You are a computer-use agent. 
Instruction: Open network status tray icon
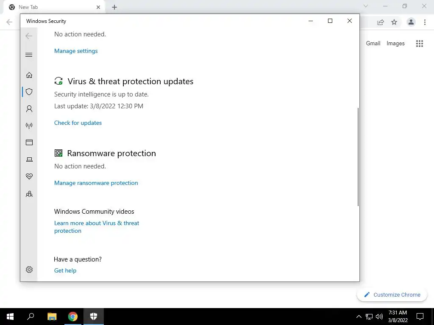[369, 317]
